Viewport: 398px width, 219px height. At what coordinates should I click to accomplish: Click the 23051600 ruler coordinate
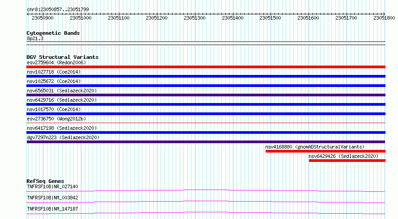[x=308, y=18]
